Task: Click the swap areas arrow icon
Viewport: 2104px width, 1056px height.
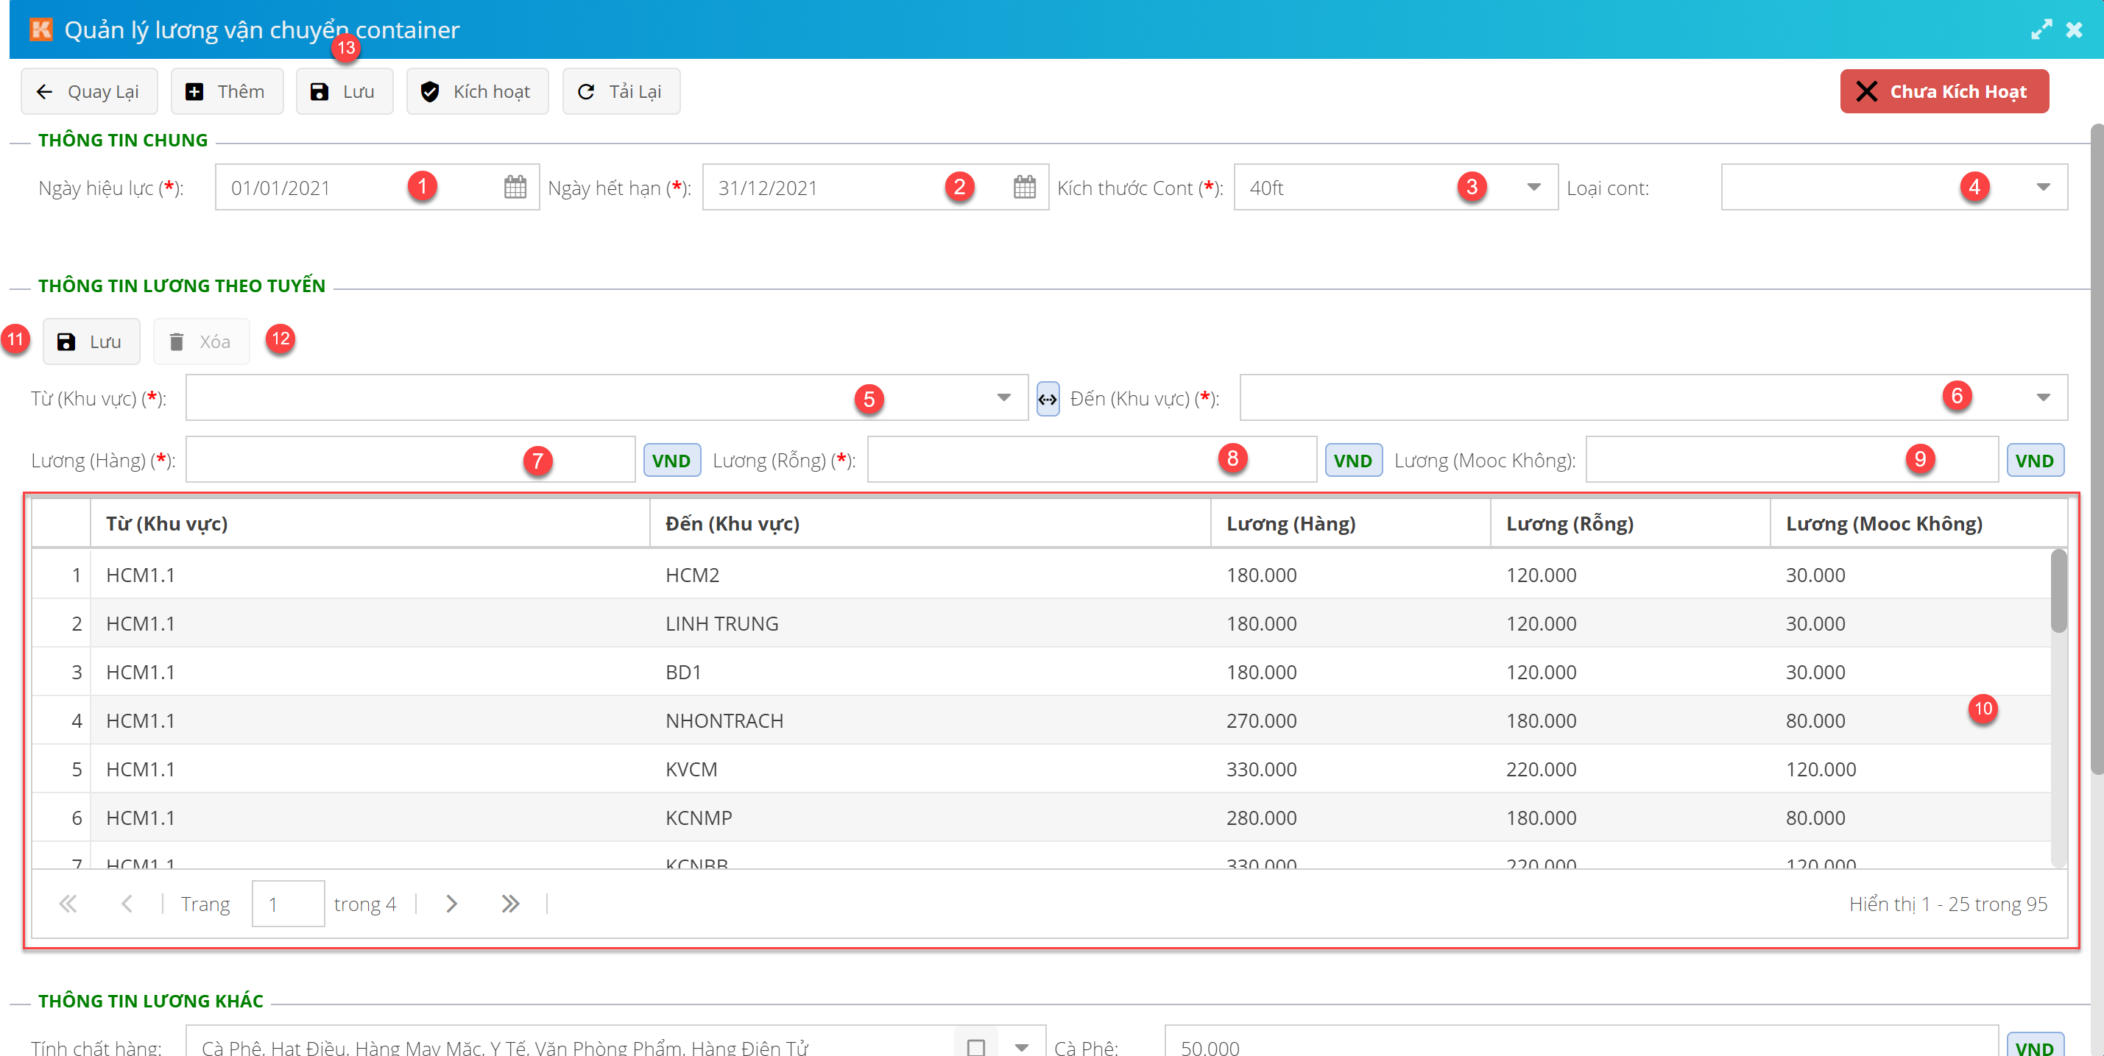Action: pyautogui.click(x=1047, y=400)
